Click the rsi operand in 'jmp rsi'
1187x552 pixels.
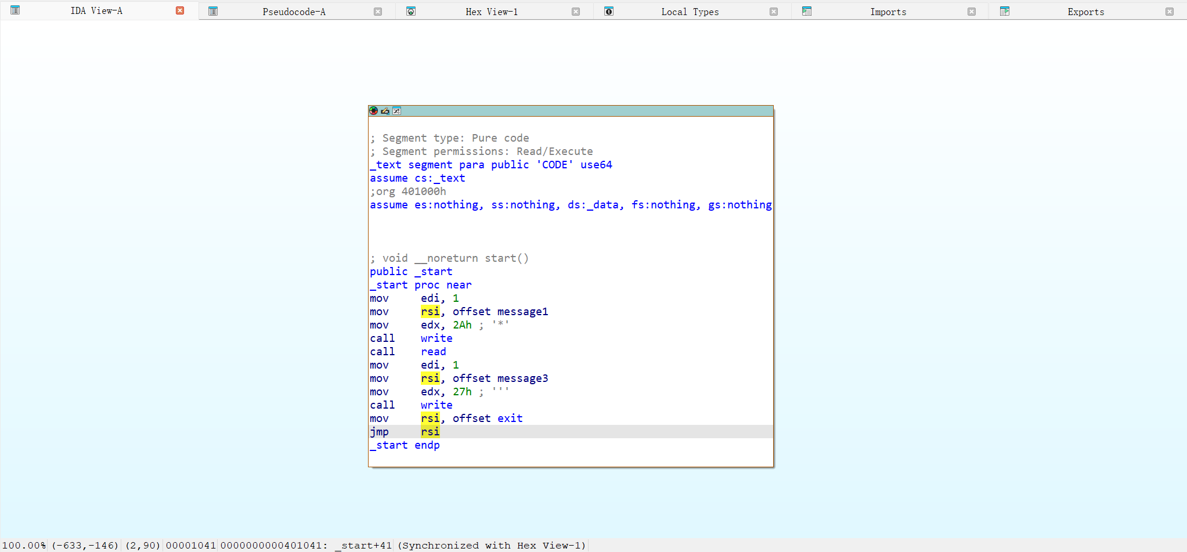coord(430,432)
